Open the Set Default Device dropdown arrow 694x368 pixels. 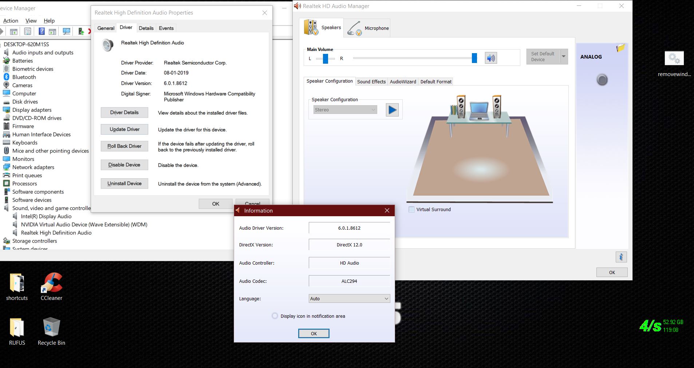[x=564, y=56]
